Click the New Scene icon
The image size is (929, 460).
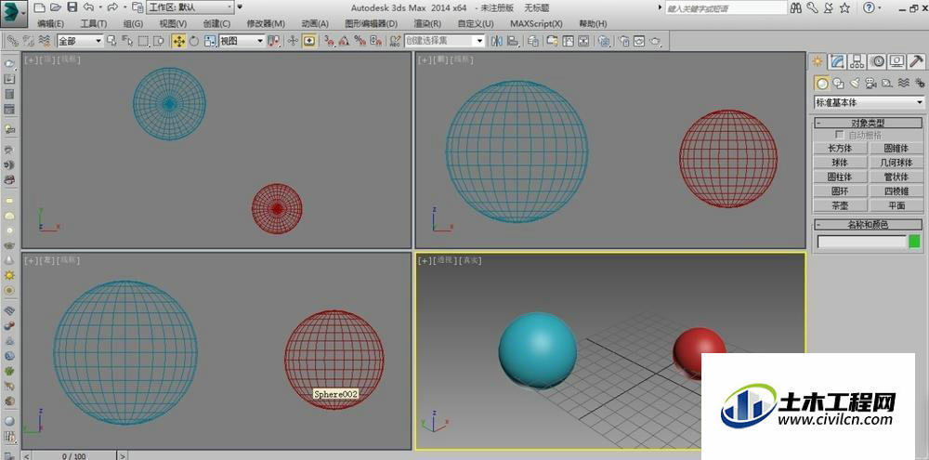pyautogui.click(x=39, y=7)
